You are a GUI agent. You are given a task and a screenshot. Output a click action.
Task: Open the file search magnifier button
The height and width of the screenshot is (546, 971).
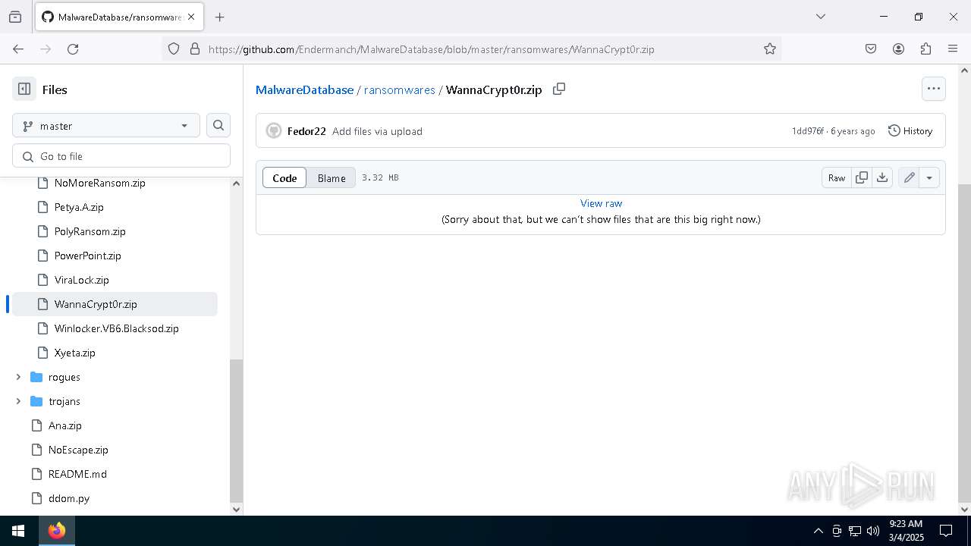(x=218, y=126)
